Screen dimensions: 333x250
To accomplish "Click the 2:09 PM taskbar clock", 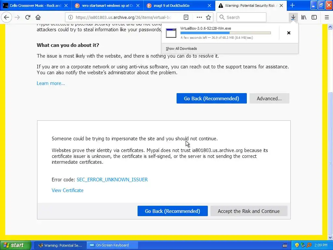I will [x=321, y=245].
